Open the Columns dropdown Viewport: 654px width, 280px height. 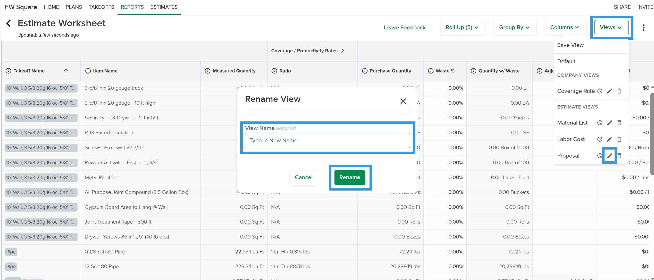coord(565,27)
